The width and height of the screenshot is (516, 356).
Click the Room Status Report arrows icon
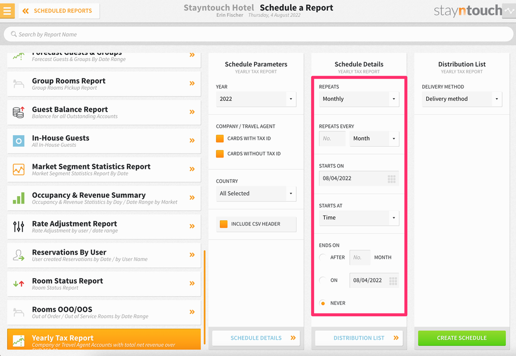19,284
